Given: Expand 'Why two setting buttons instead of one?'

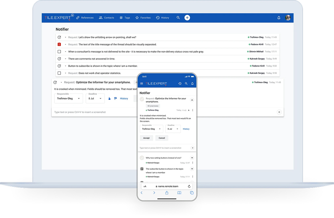Looking at the screenshot, I should (192, 158).
